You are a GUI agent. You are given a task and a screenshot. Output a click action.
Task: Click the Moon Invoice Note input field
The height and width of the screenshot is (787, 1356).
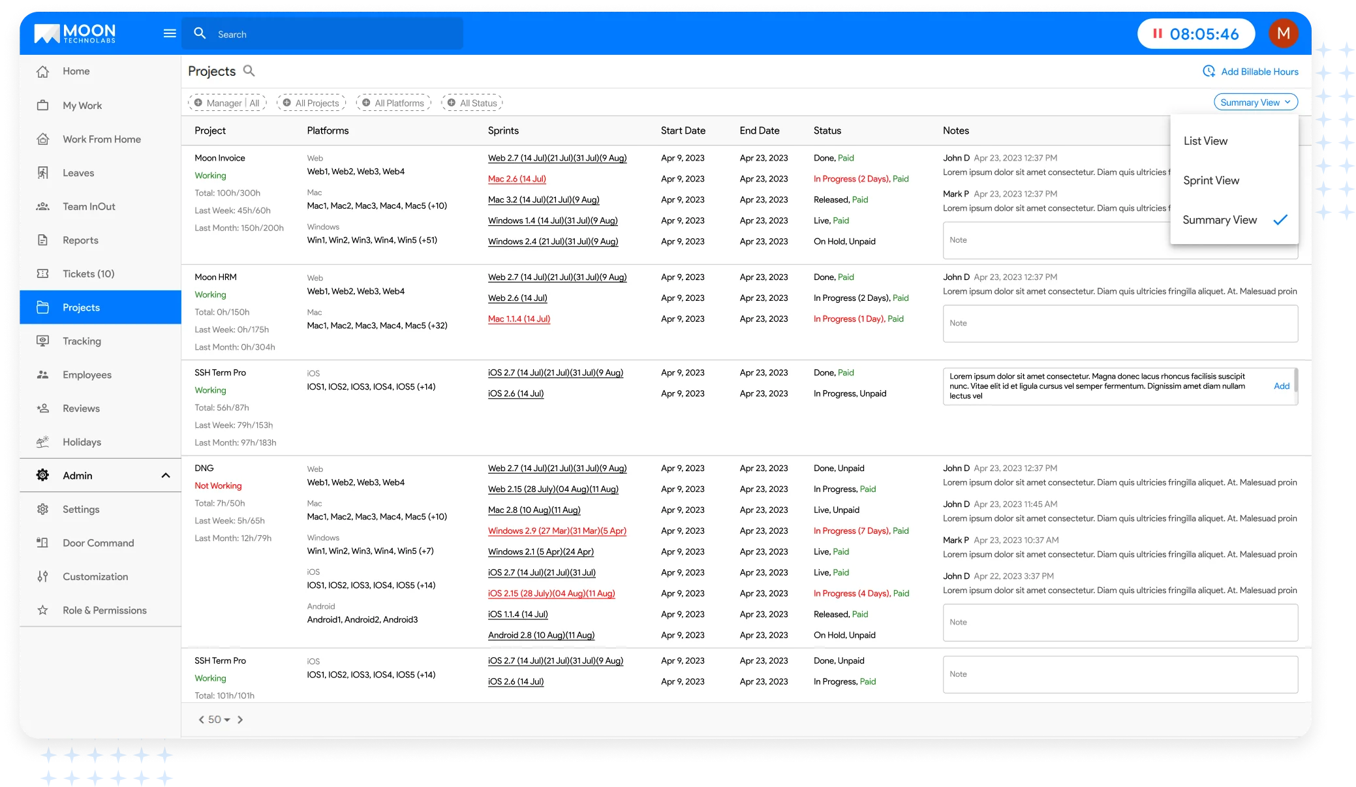(x=1120, y=241)
